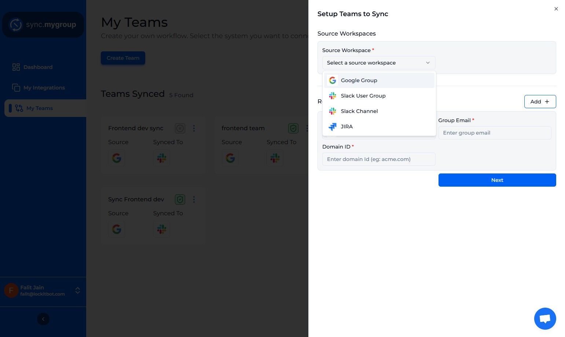Select JIRA source workspace option
The image size is (565, 337).
[379, 127]
